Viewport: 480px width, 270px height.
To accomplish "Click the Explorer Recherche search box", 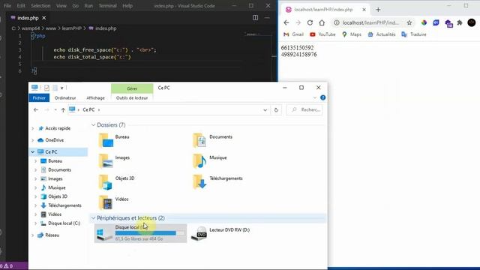I will pos(305,110).
